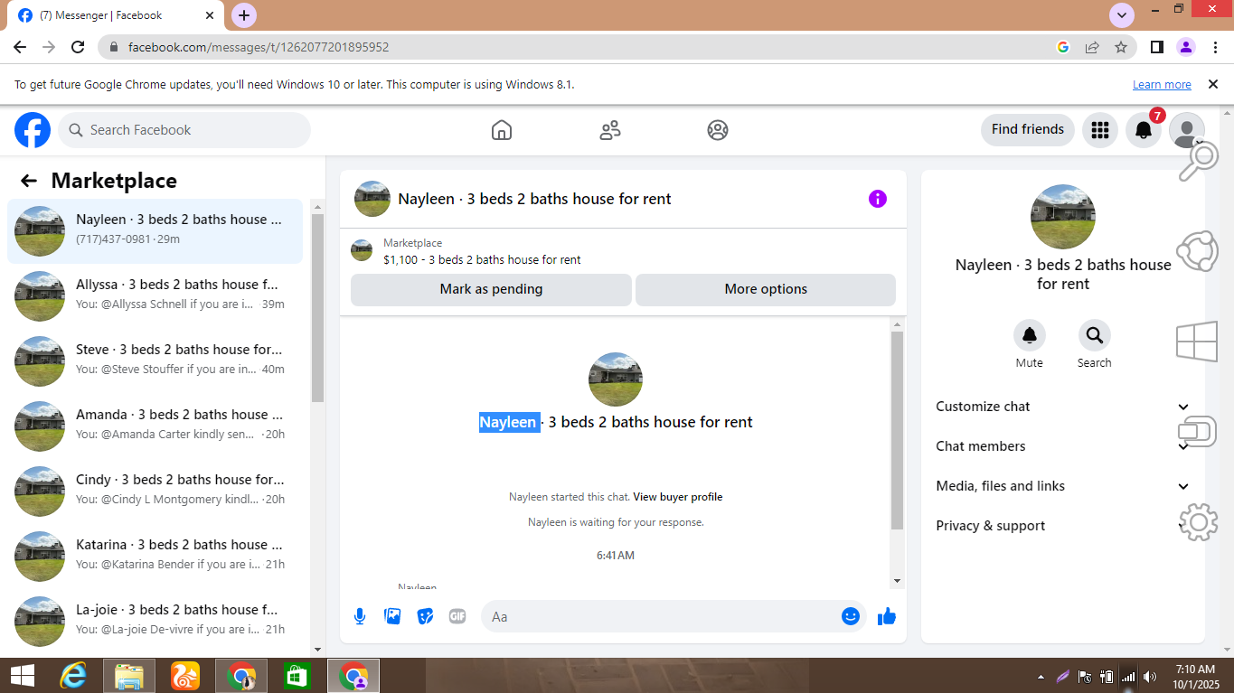
Task: Expand Chat members section
Action: pyautogui.click(x=1063, y=446)
